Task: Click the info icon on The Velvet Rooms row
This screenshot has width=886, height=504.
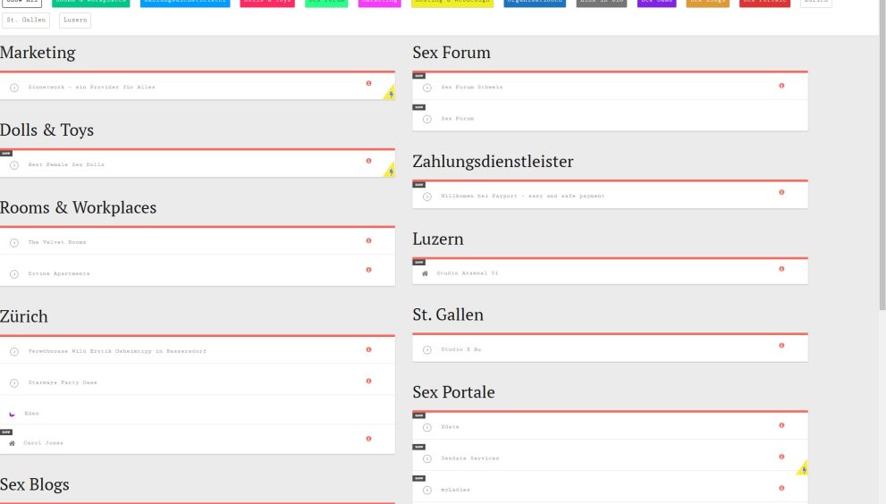Action: 368,240
